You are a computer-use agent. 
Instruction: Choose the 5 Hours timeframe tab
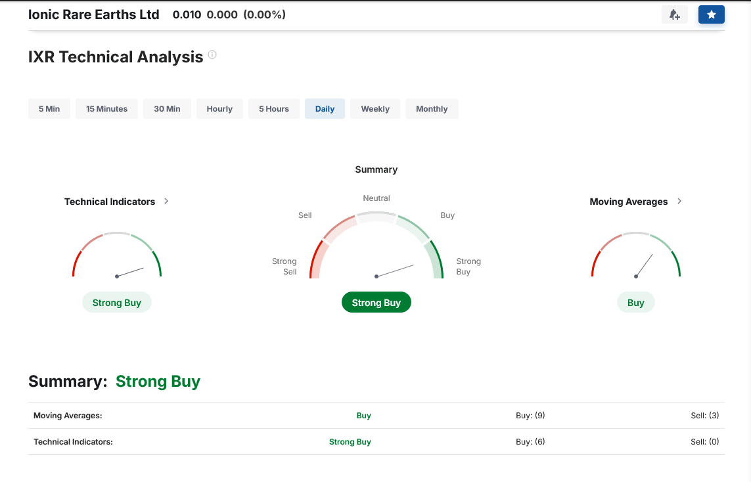[274, 108]
